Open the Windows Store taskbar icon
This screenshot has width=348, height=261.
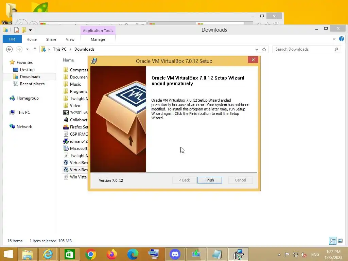tap(69, 254)
